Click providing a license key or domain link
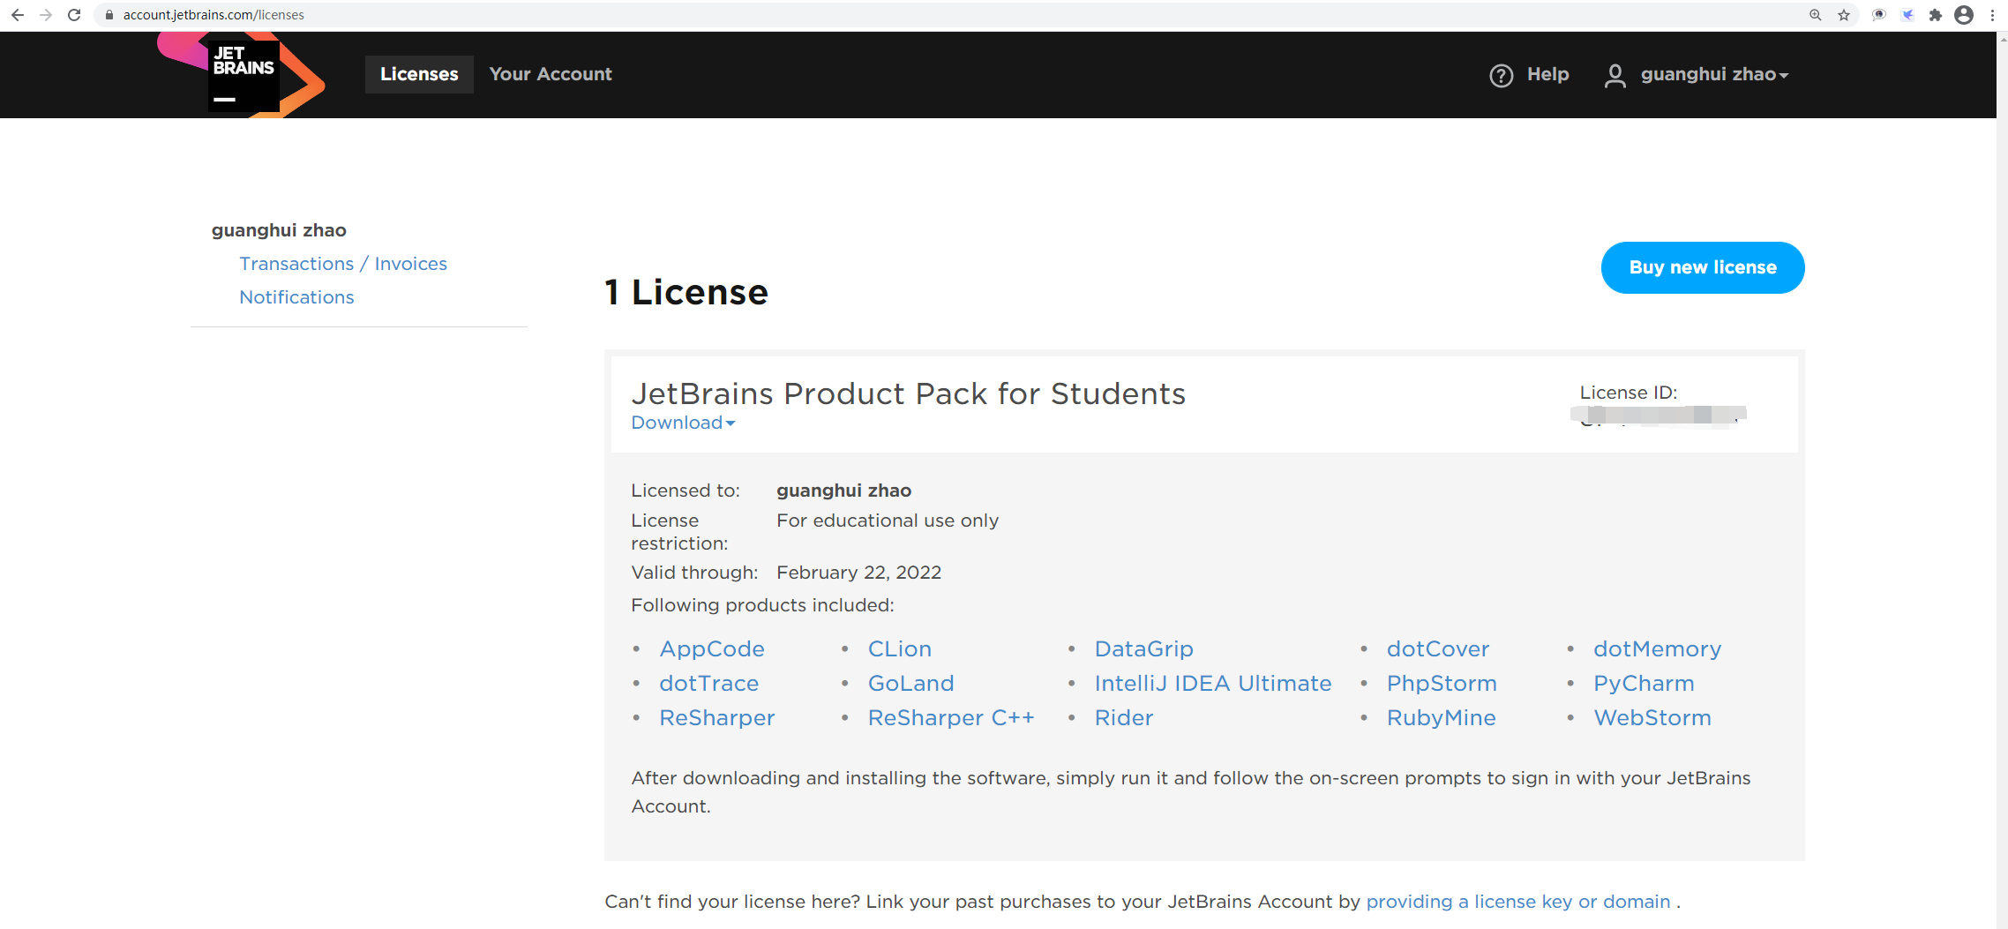The width and height of the screenshot is (2008, 929). 1518,902
